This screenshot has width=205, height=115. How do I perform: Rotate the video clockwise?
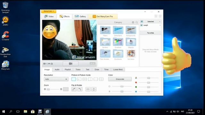[x=74, y=89]
